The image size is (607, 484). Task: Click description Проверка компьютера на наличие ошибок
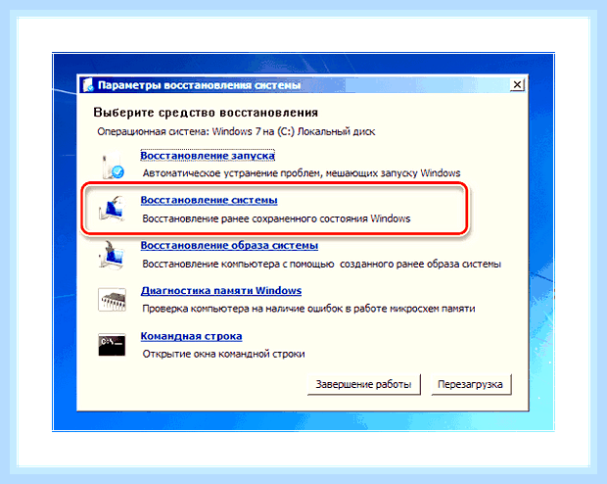308,309
